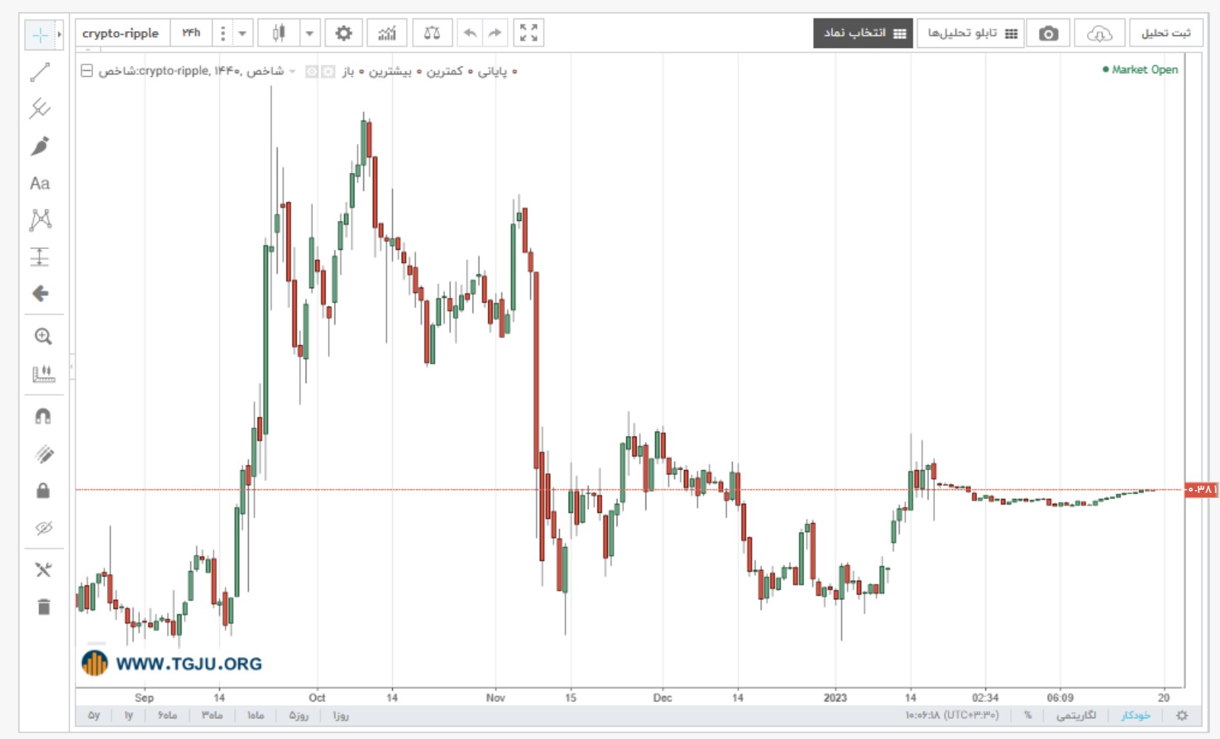The height and width of the screenshot is (739, 1220).
Task: Select the ruler measure tool
Action: click(x=43, y=374)
